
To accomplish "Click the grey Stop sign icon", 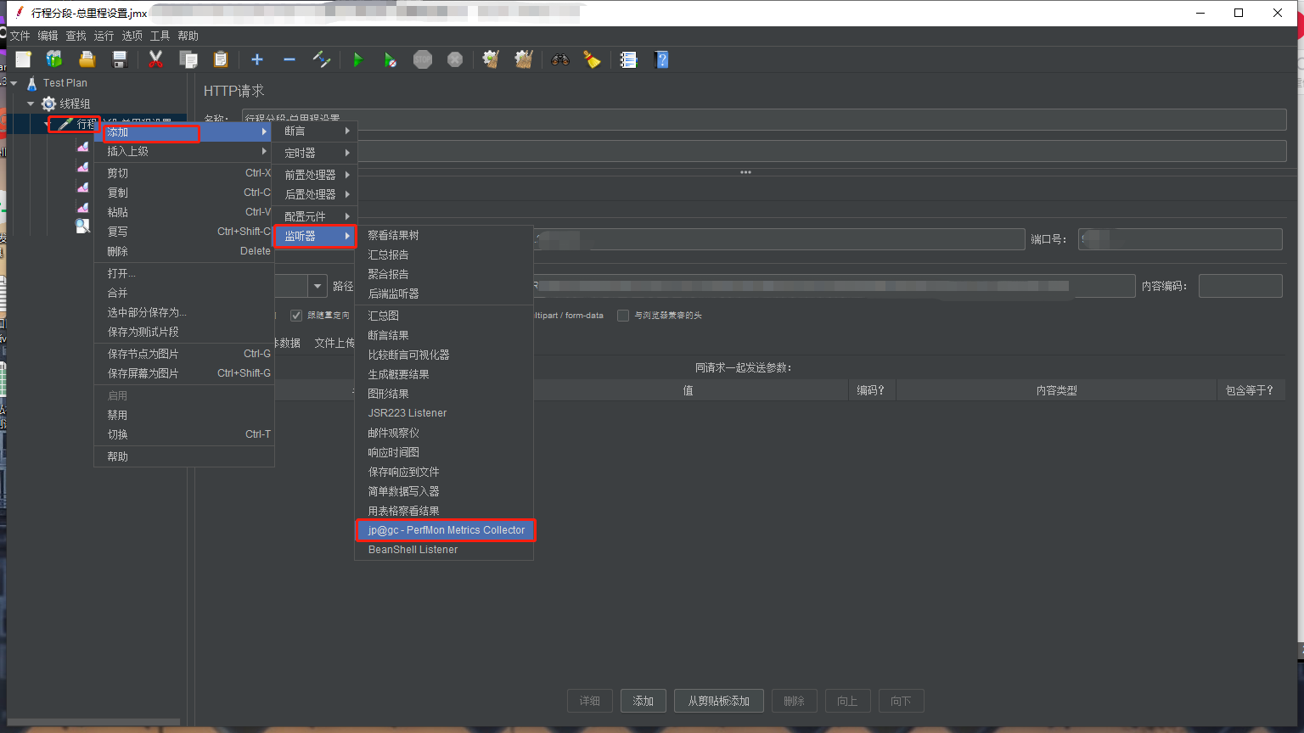I will [423, 59].
